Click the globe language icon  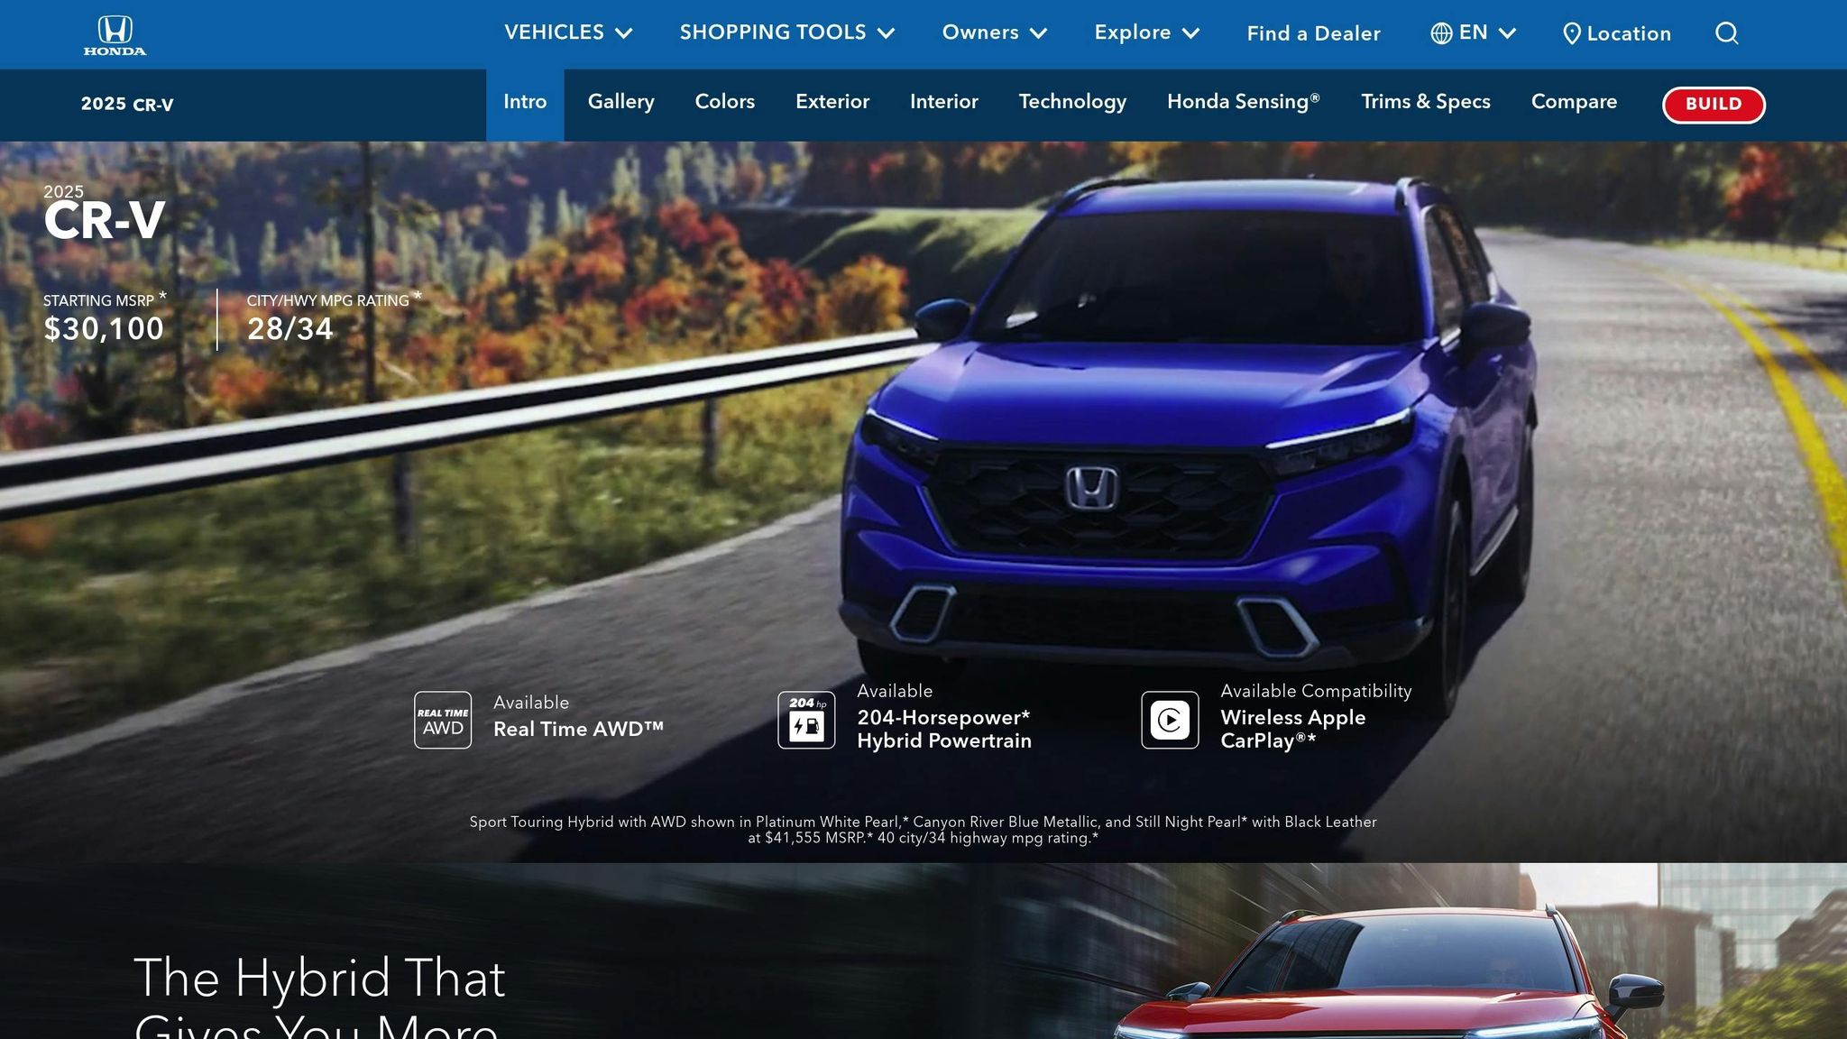1440,33
